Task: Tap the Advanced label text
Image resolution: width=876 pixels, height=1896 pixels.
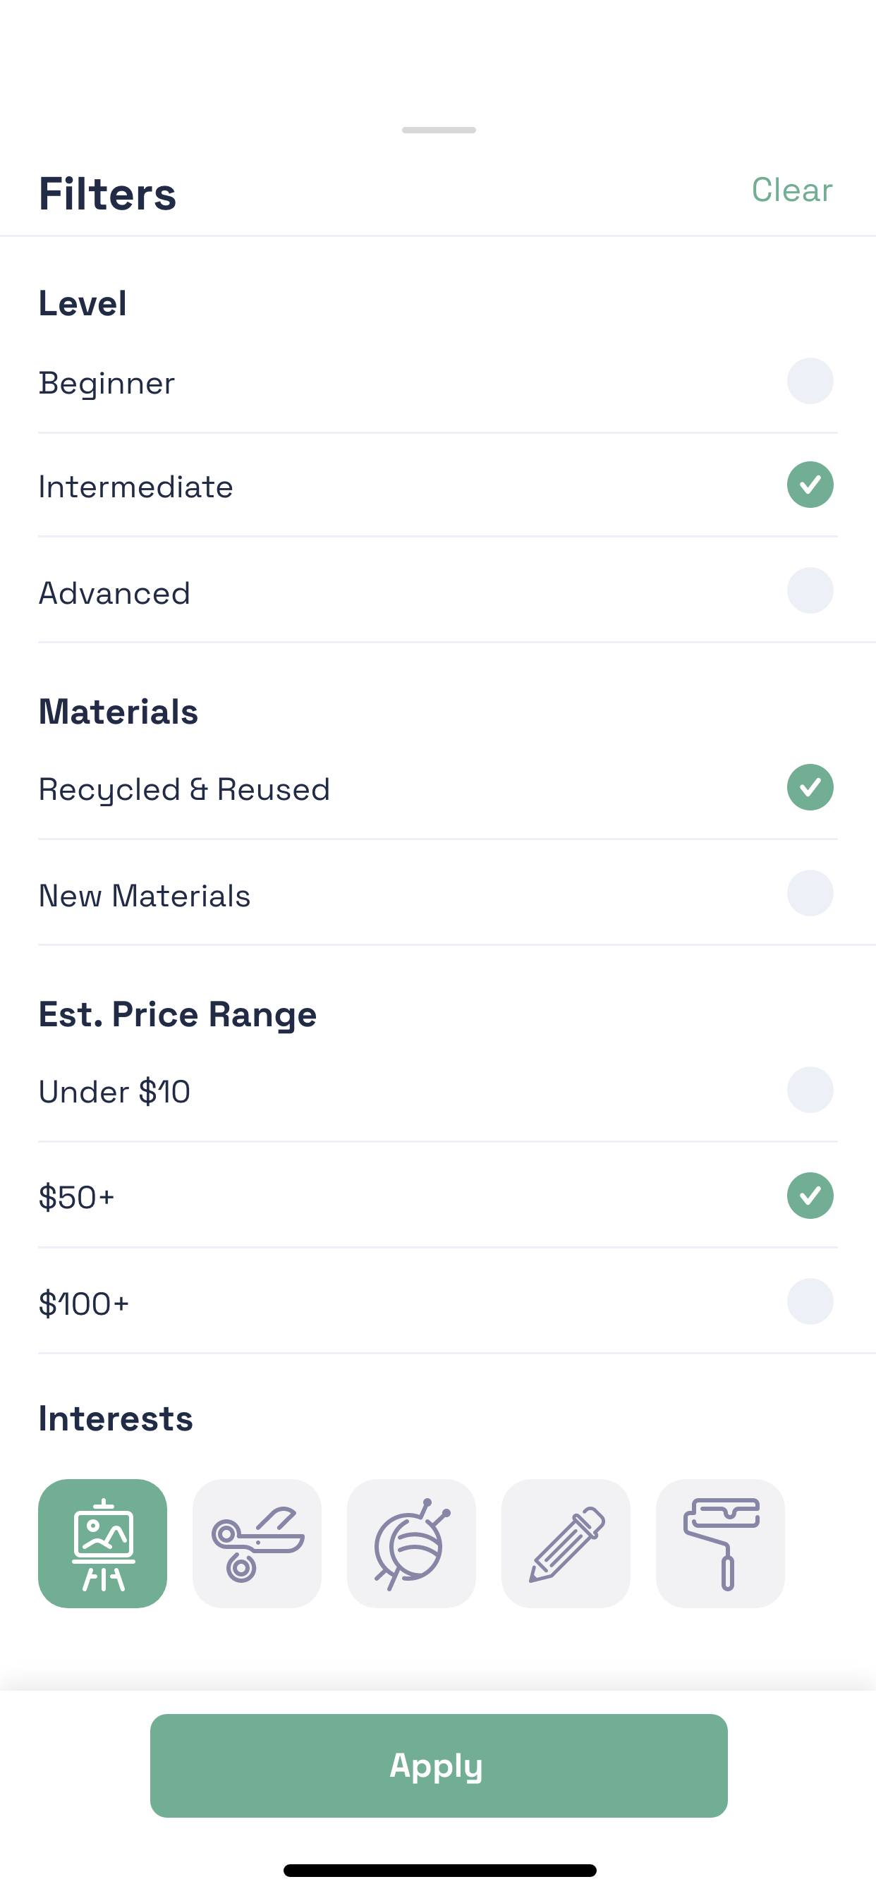Action: [114, 593]
